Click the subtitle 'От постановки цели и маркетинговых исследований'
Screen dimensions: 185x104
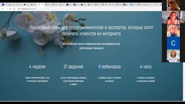click(91, 46)
